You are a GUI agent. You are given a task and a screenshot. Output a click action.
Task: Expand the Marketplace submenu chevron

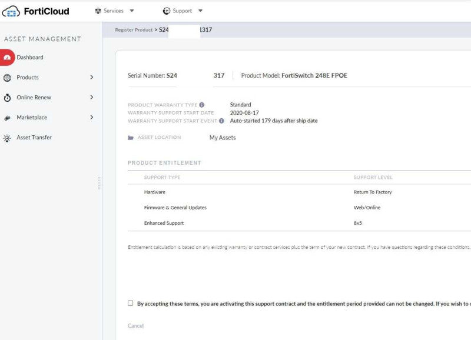[92, 117]
